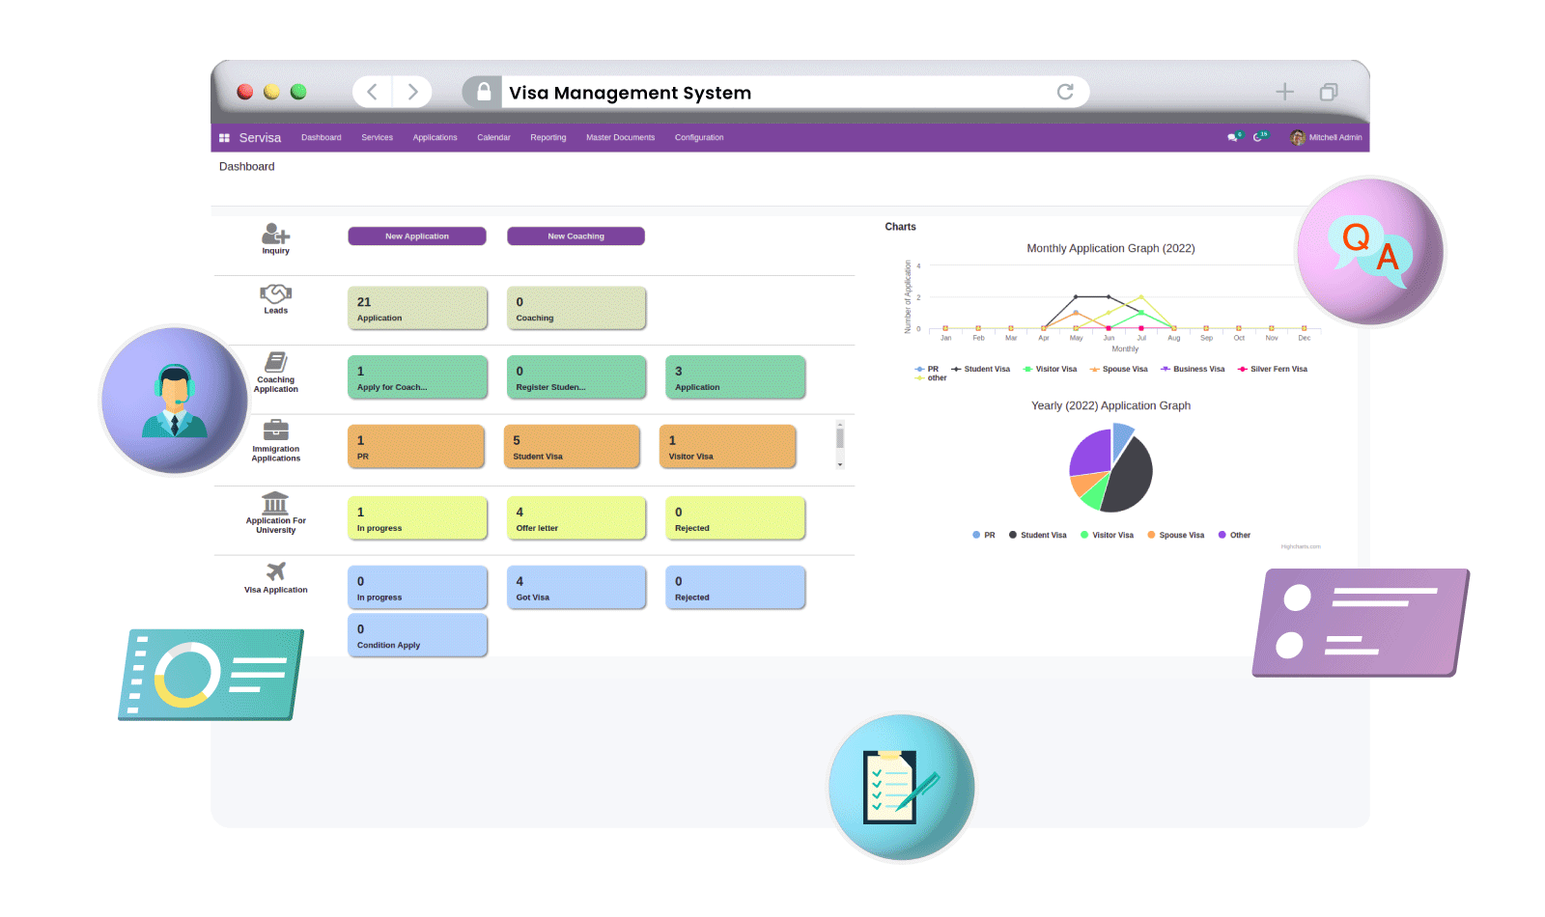Open the Mitchell Admin user dropdown
This screenshot has width=1545, height=917.
[x=1328, y=137]
